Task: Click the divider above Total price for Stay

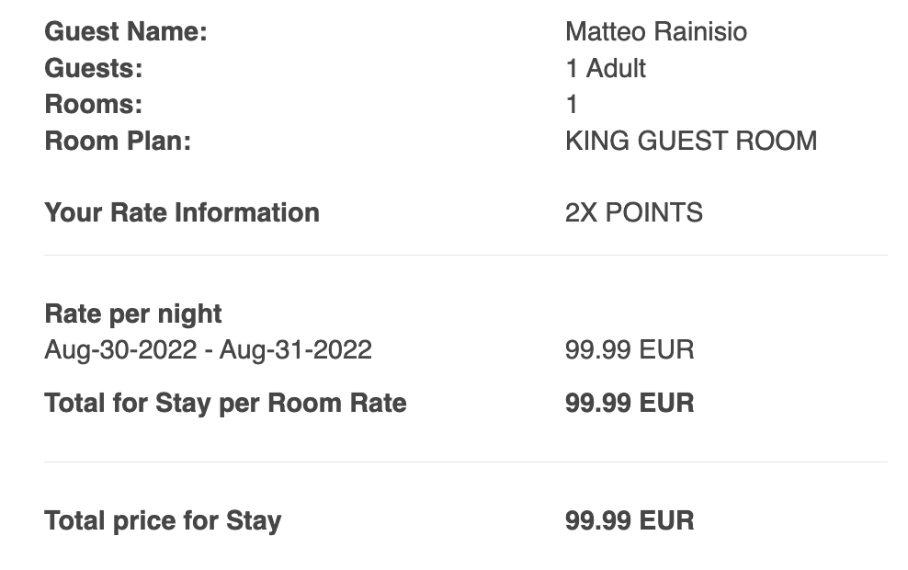Action: point(466,462)
